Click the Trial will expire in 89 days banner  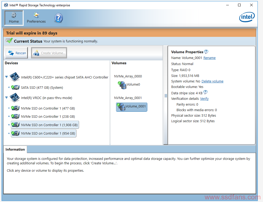pos(130,33)
